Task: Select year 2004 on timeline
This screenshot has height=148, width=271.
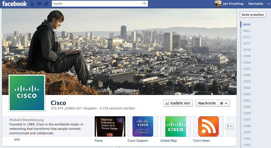Action: (x=247, y=88)
